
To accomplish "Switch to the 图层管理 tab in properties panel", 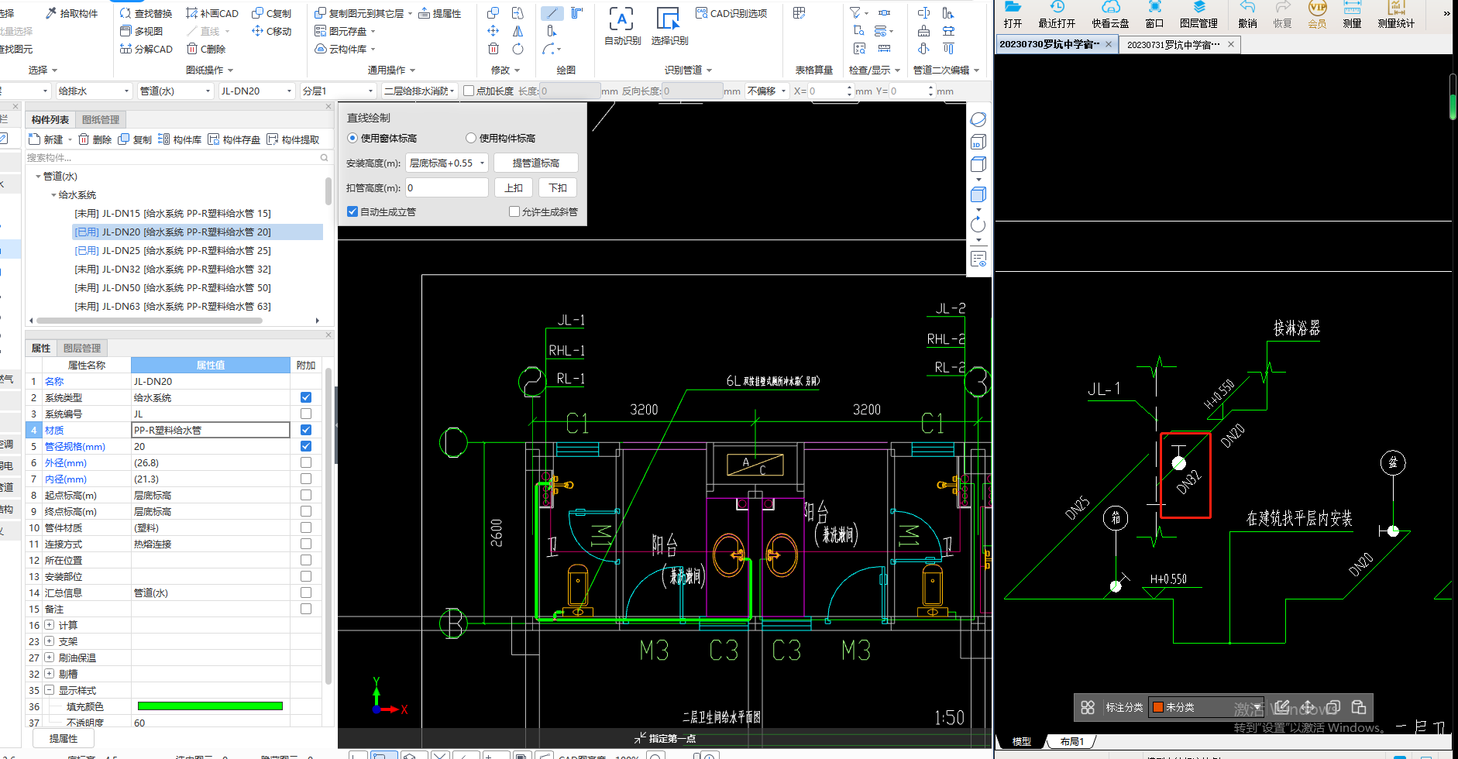I will coord(82,349).
